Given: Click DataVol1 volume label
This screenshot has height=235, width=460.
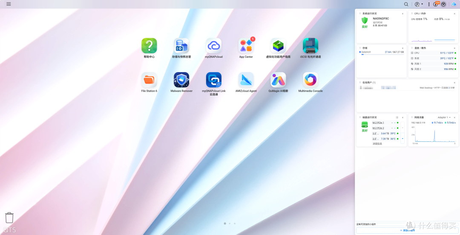Looking at the screenshot, I should point(366,52).
